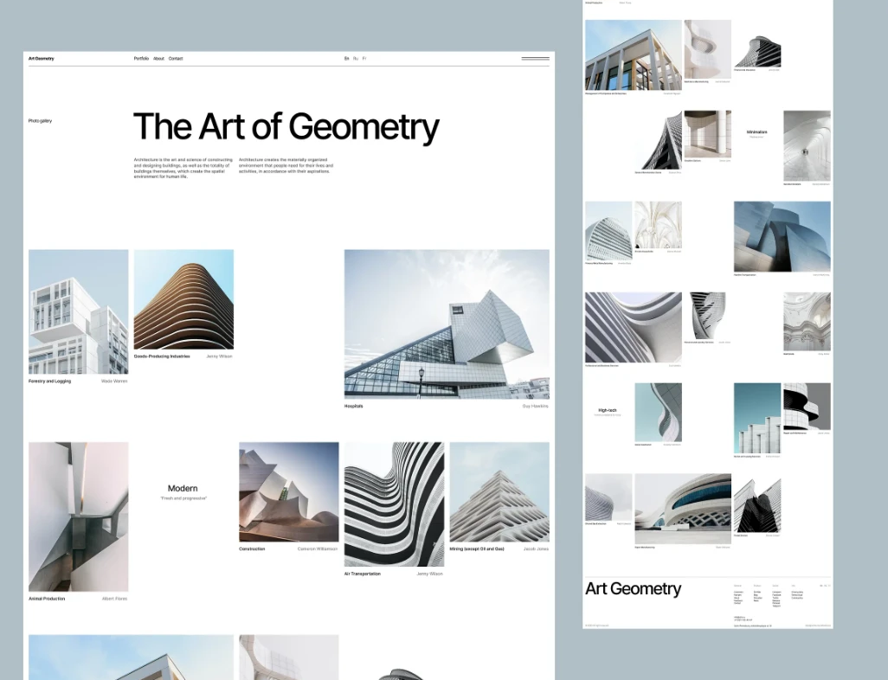The height and width of the screenshot is (680, 888).
Task: Open the Contact nav item
Action: (176, 58)
